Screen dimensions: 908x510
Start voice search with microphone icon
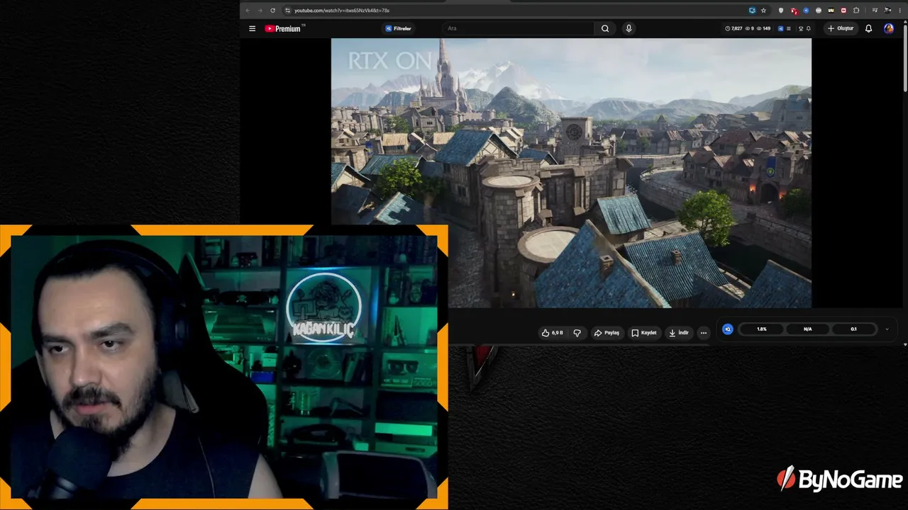click(x=629, y=28)
